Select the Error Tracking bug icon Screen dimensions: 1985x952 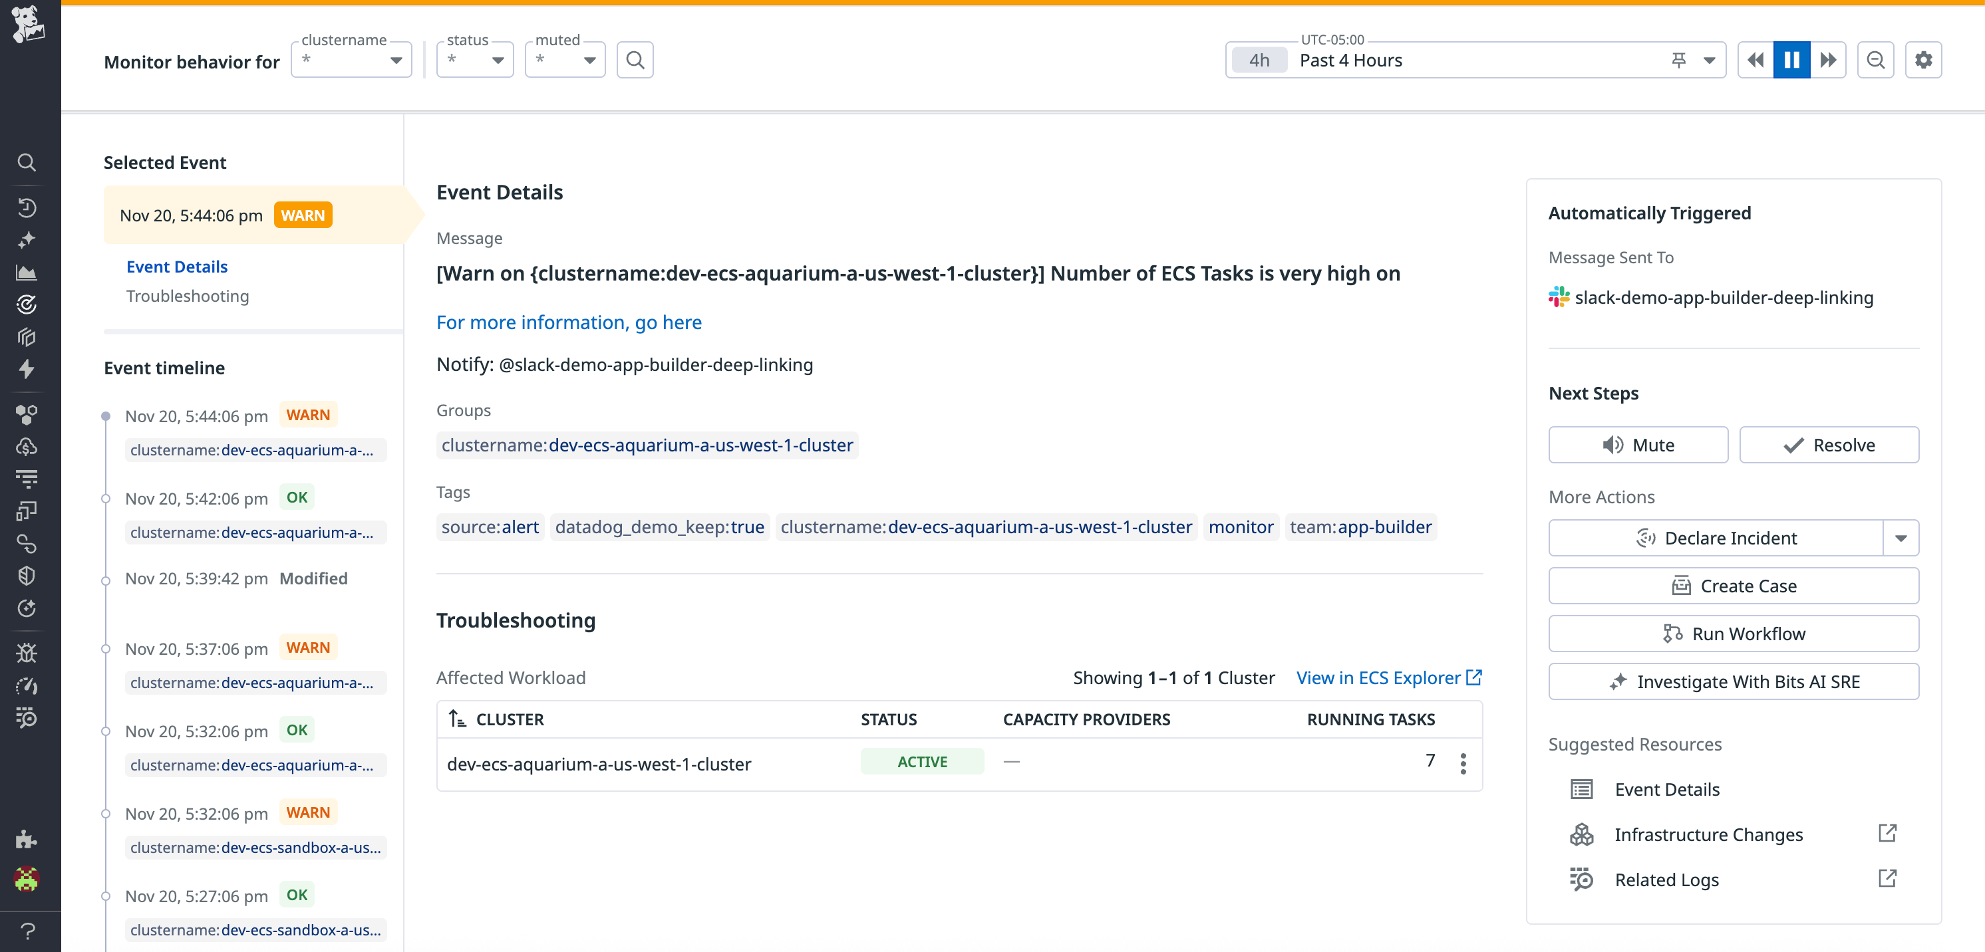click(x=27, y=653)
